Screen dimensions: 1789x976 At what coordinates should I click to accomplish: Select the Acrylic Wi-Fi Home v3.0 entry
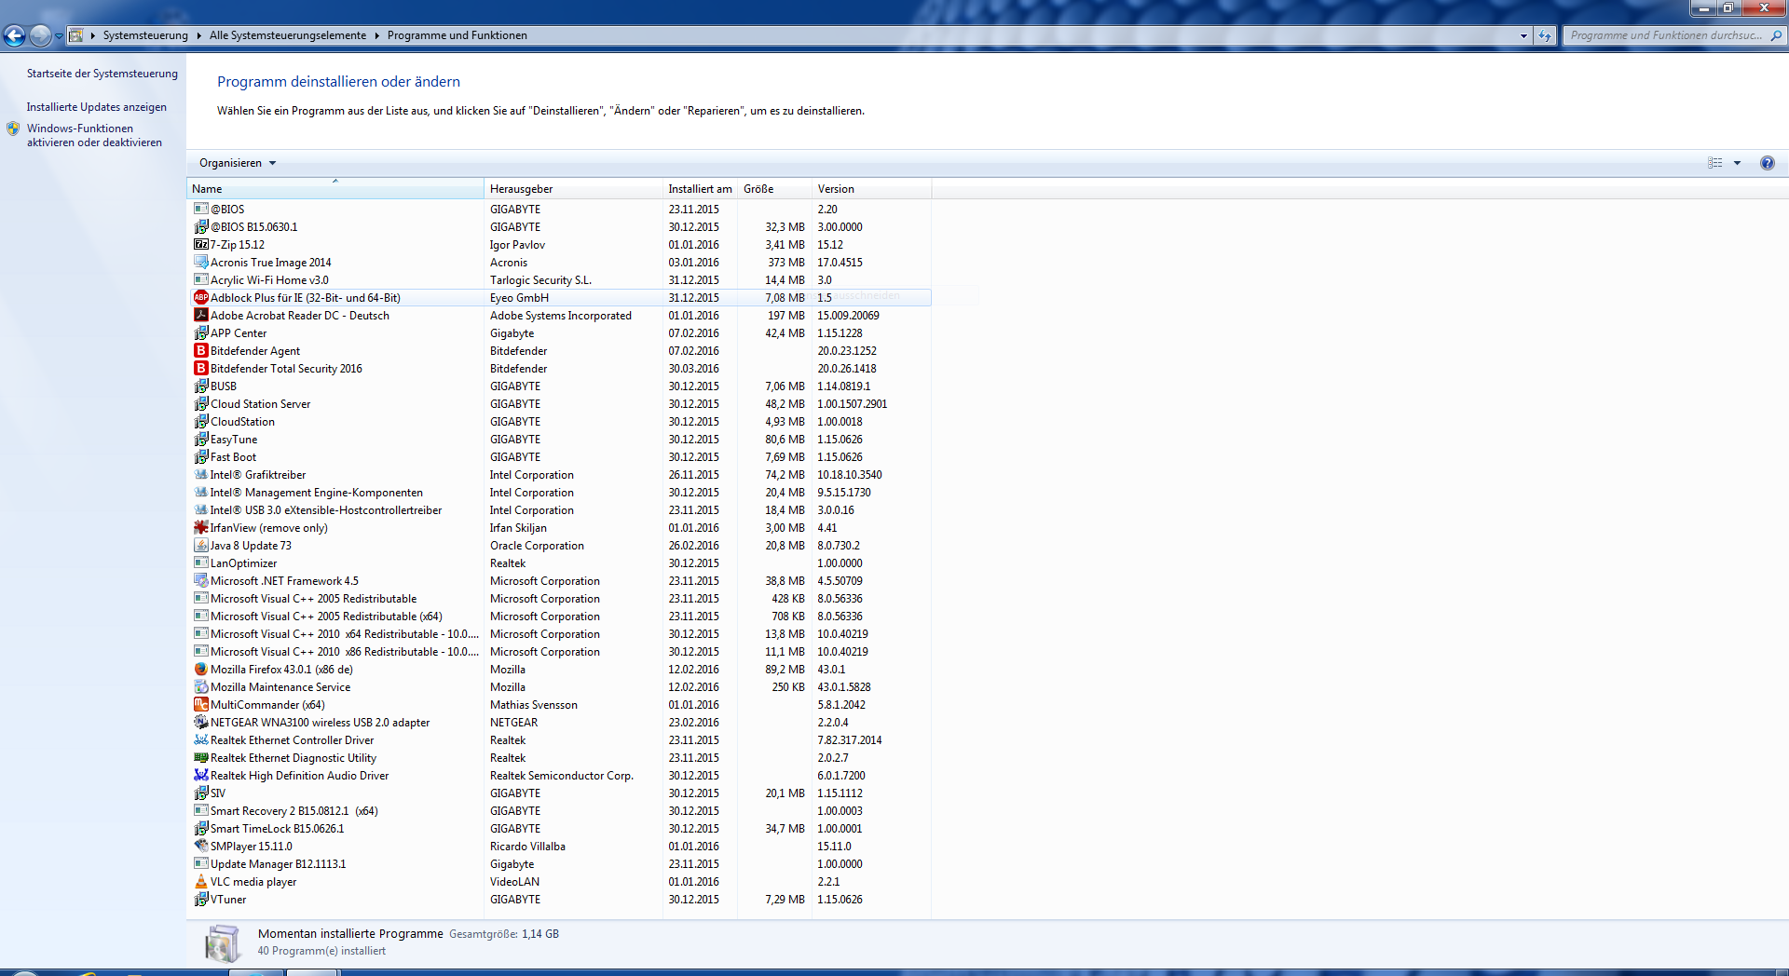click(x=559, y=280)
